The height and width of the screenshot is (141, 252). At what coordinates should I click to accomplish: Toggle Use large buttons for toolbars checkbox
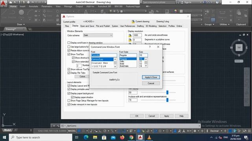pyautogui.click(x=69, y=47)
